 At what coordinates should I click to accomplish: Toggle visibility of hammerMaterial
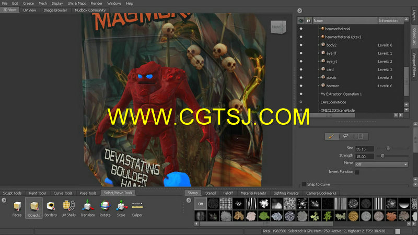click(301, 29)
